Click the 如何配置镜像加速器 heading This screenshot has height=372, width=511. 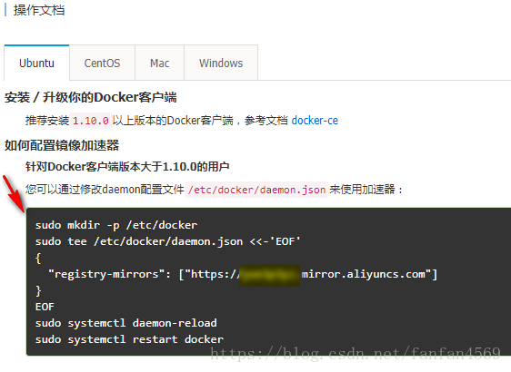pos(62,145)
